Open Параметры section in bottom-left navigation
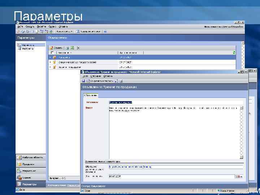 tap(31, 184)
